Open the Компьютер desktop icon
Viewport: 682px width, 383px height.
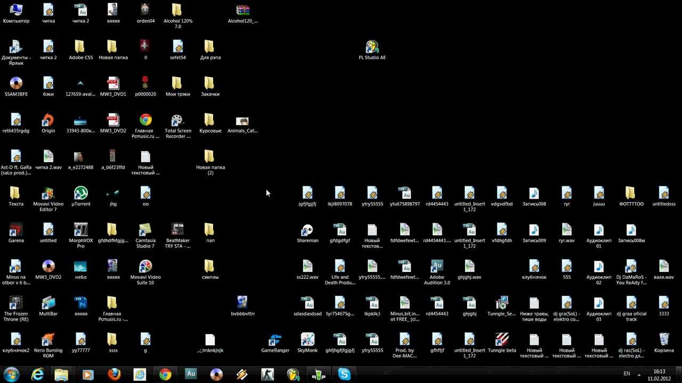click(x=16, y=14)
